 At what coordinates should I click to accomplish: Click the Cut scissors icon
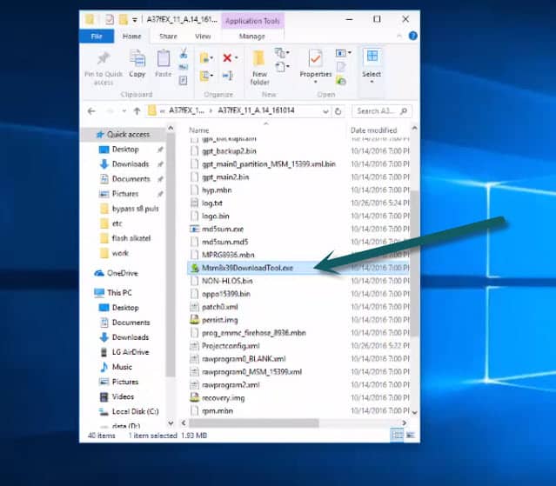pos(184,54)
